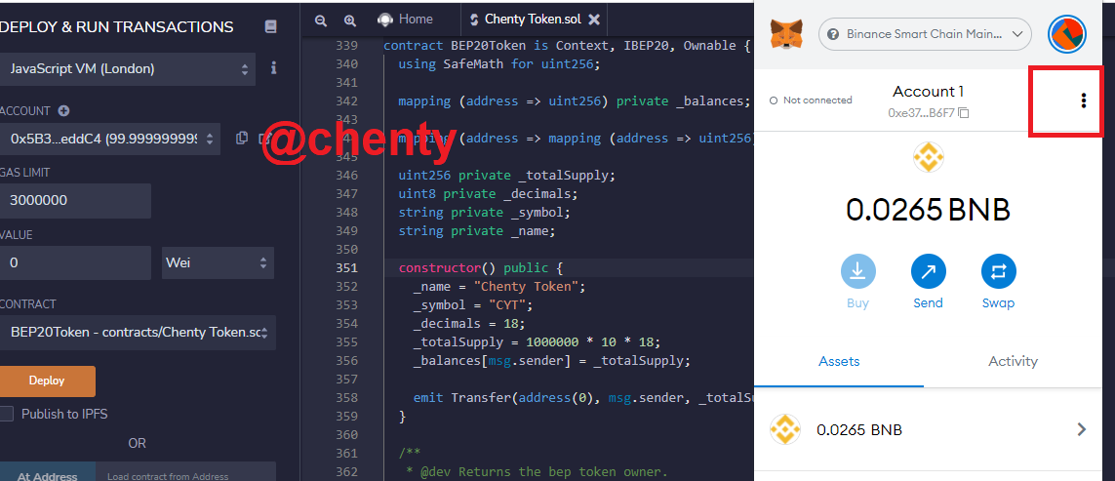This screenshot has height=481, width=1115.
Task: Click the Send button in MetaMask
Action: (x=928, y=282)
